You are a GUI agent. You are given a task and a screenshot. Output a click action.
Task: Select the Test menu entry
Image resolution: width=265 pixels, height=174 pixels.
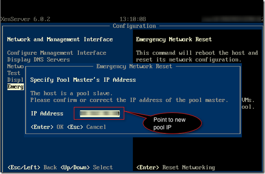pos(14,73)
